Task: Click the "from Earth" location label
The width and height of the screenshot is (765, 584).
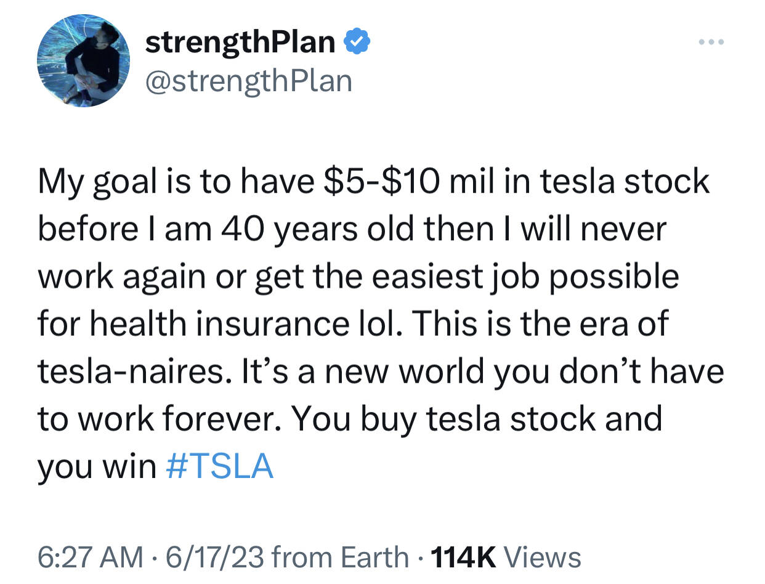Action: tap(339, 557)
